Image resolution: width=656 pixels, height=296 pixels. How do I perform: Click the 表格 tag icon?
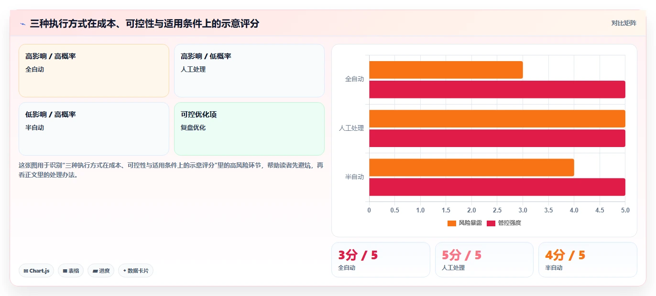65,271
